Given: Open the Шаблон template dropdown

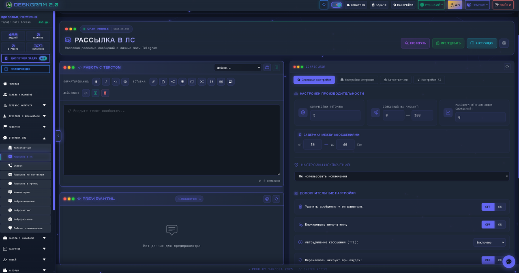Looking at the screenshot, I should pos(238,68).
